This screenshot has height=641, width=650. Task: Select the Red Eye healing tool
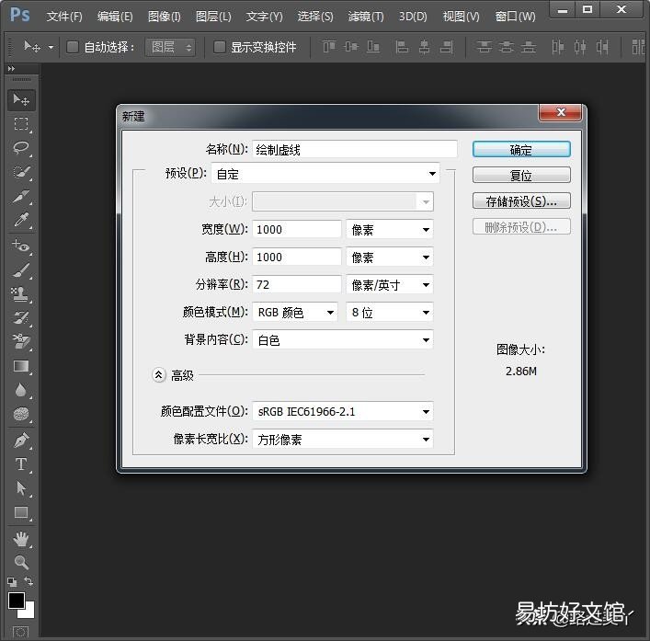[21, 246]
